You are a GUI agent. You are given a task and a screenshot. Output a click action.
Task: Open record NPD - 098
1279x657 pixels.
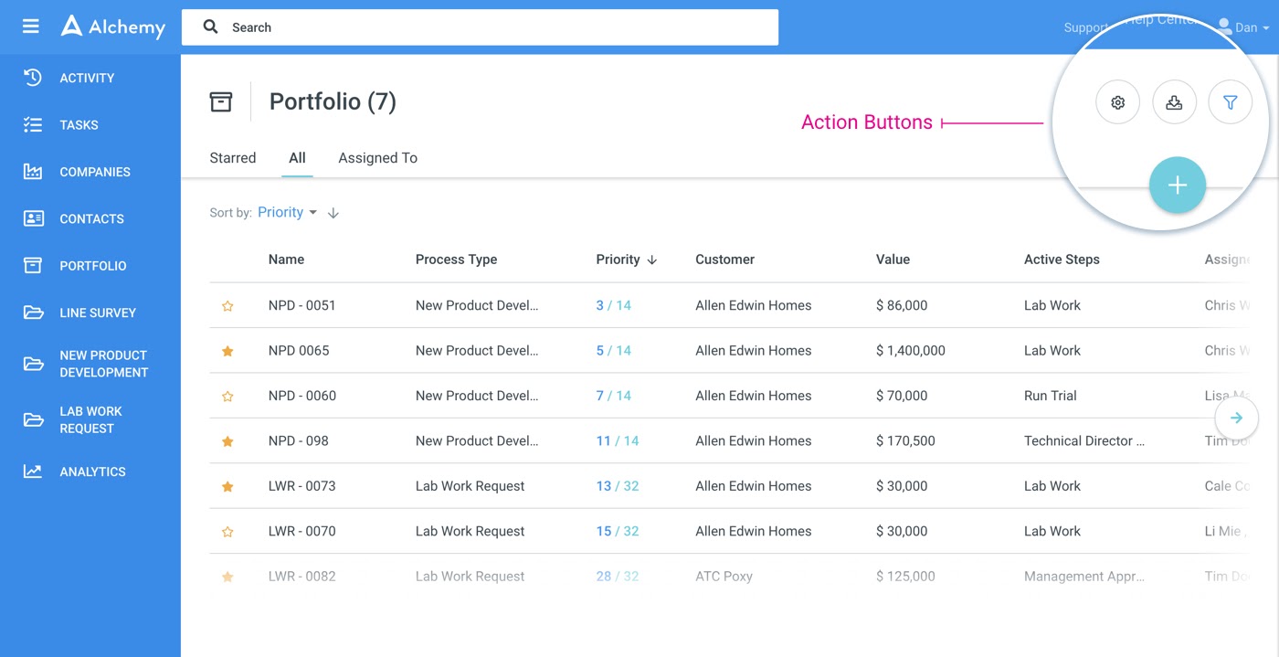pos(298,440)
